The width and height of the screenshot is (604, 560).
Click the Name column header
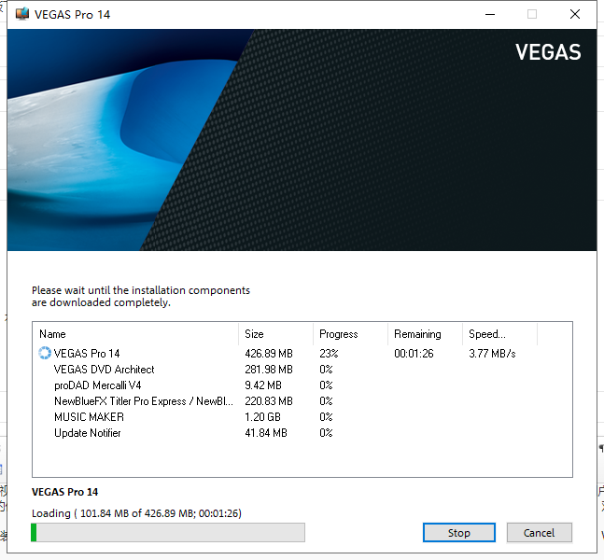[135, 334]
